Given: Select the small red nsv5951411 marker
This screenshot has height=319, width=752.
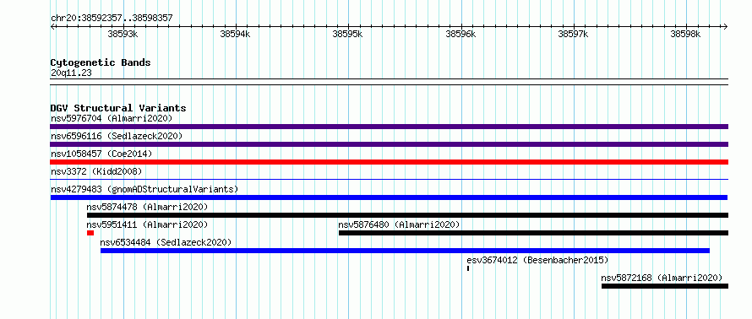Looking at the screenshot, I should (90, 233).
